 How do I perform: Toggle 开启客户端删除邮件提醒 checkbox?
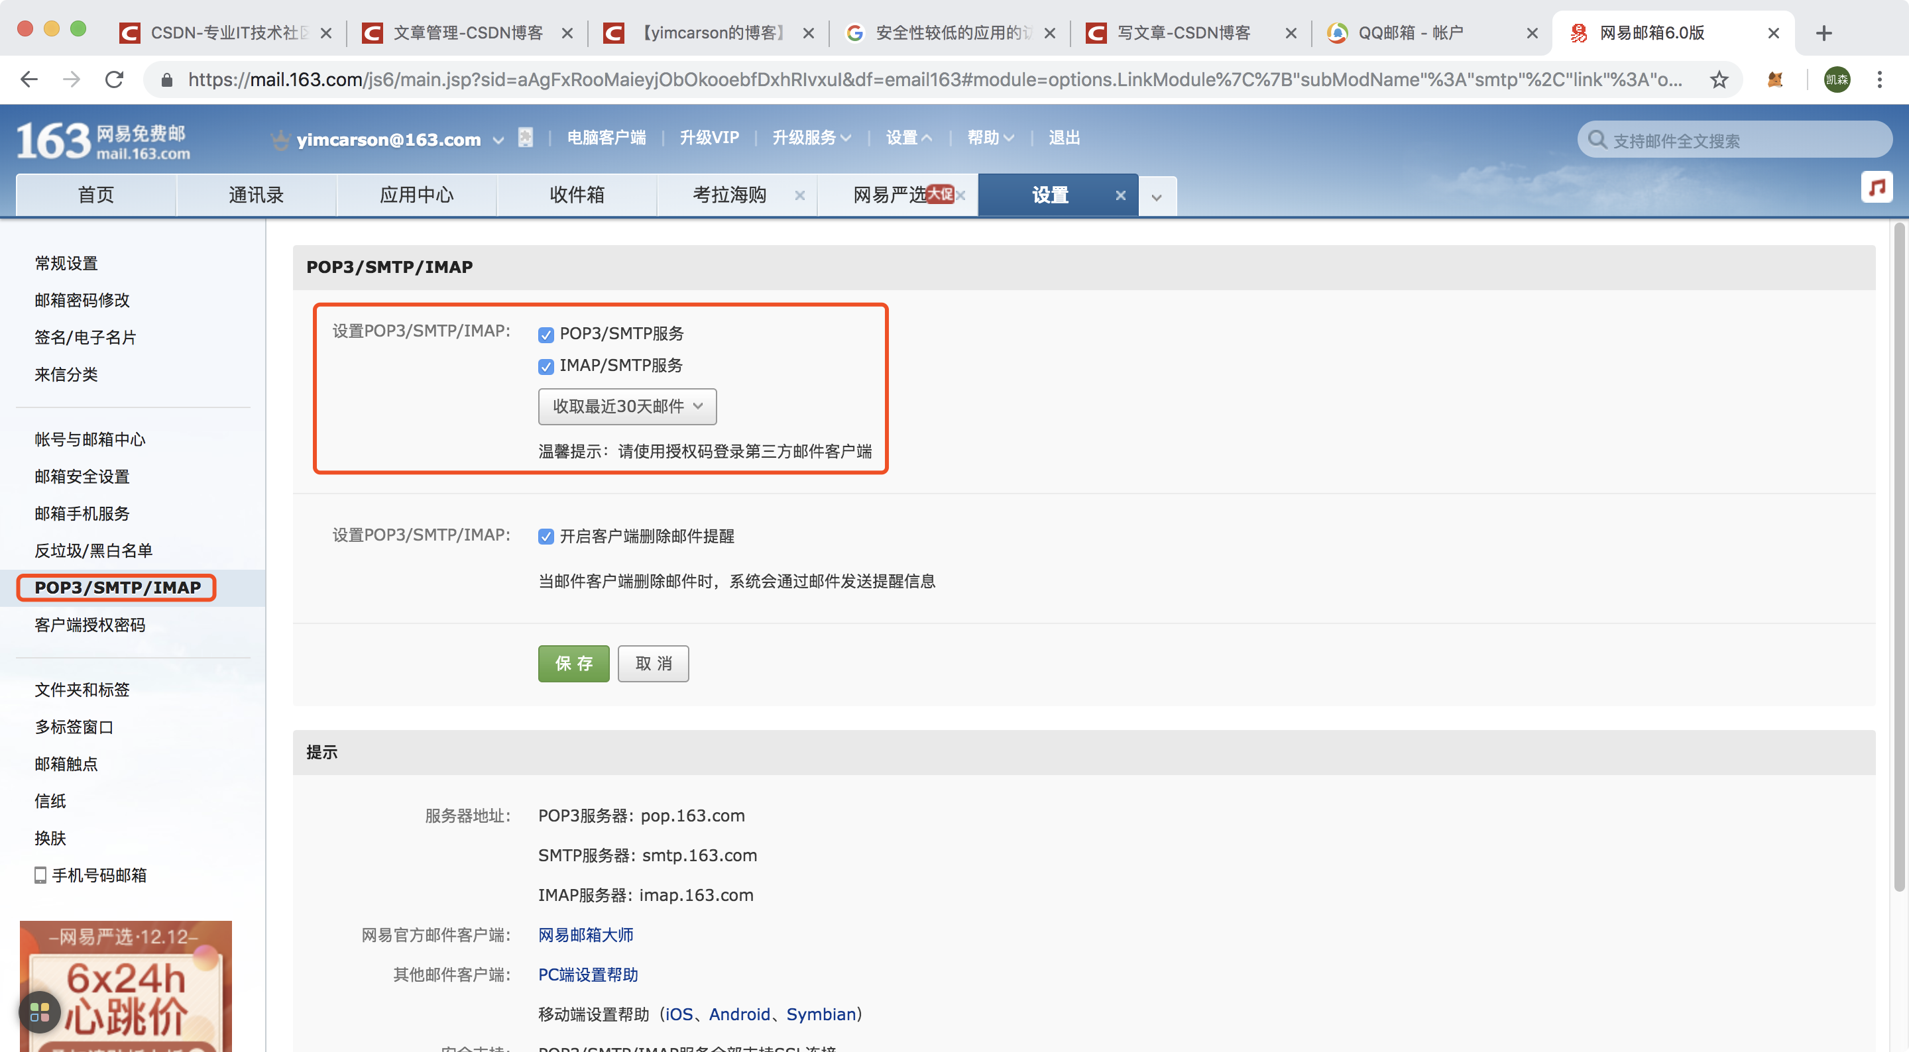pyautogui.click(x=546, y=537)
